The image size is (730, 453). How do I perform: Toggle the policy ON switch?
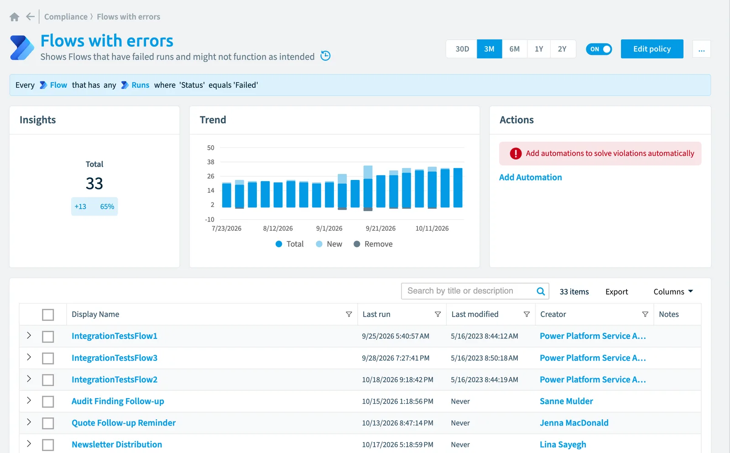(599, 49)
